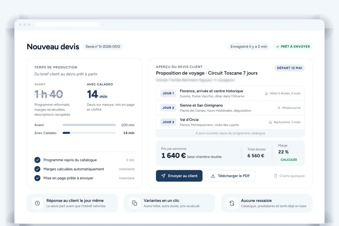The width and height of the screenshot is (339, 226).
Task: Click the Devis n° D-2026-0512 badge
Action: coord(103,46)
